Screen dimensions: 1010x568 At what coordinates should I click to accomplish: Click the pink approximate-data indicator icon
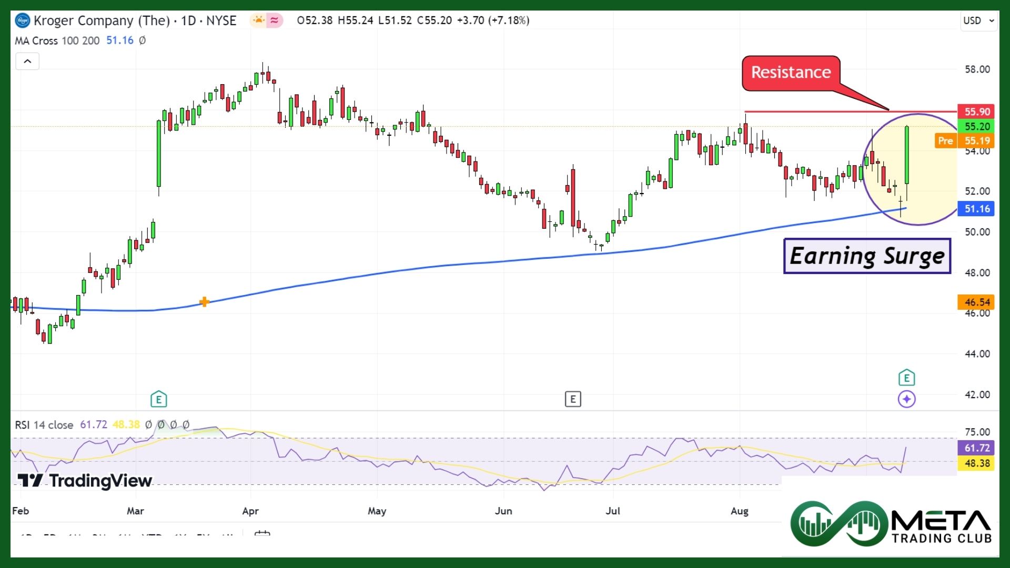(x=275, y=21)
